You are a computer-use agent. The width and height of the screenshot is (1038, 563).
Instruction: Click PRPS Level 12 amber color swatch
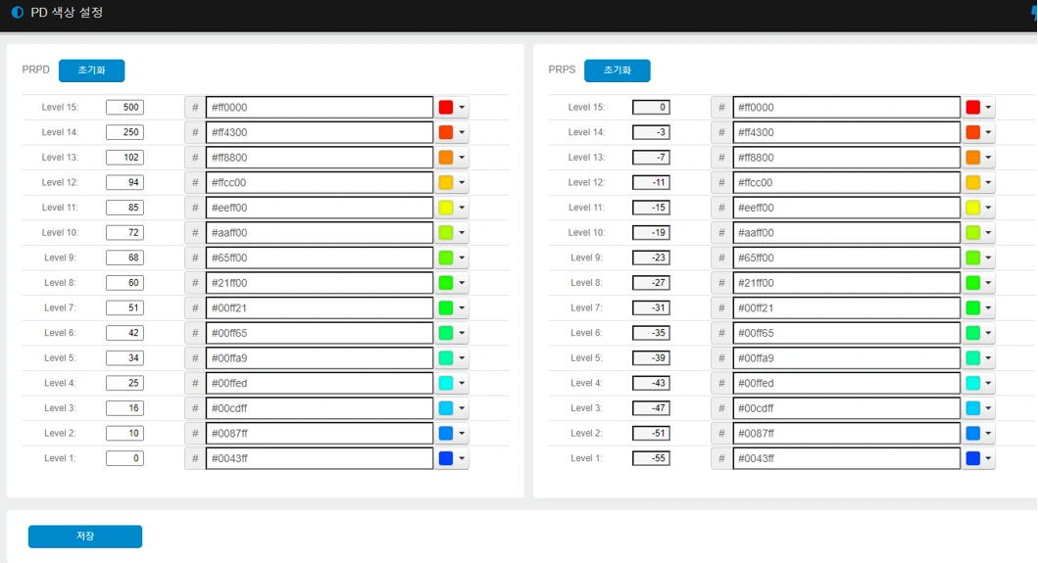point(973,182)
